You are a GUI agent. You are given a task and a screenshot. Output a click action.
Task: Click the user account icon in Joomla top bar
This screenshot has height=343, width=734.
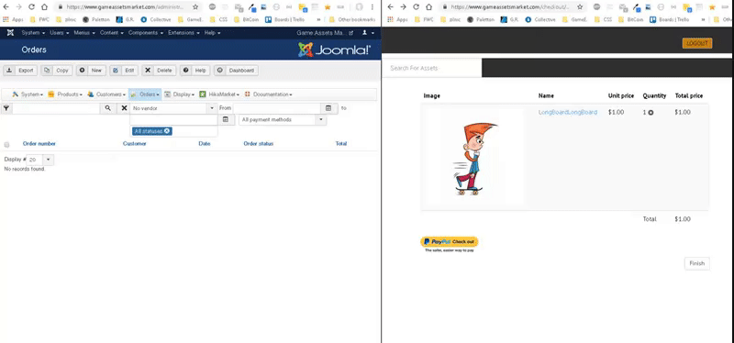pyautogui.click(x=364, y=33)
